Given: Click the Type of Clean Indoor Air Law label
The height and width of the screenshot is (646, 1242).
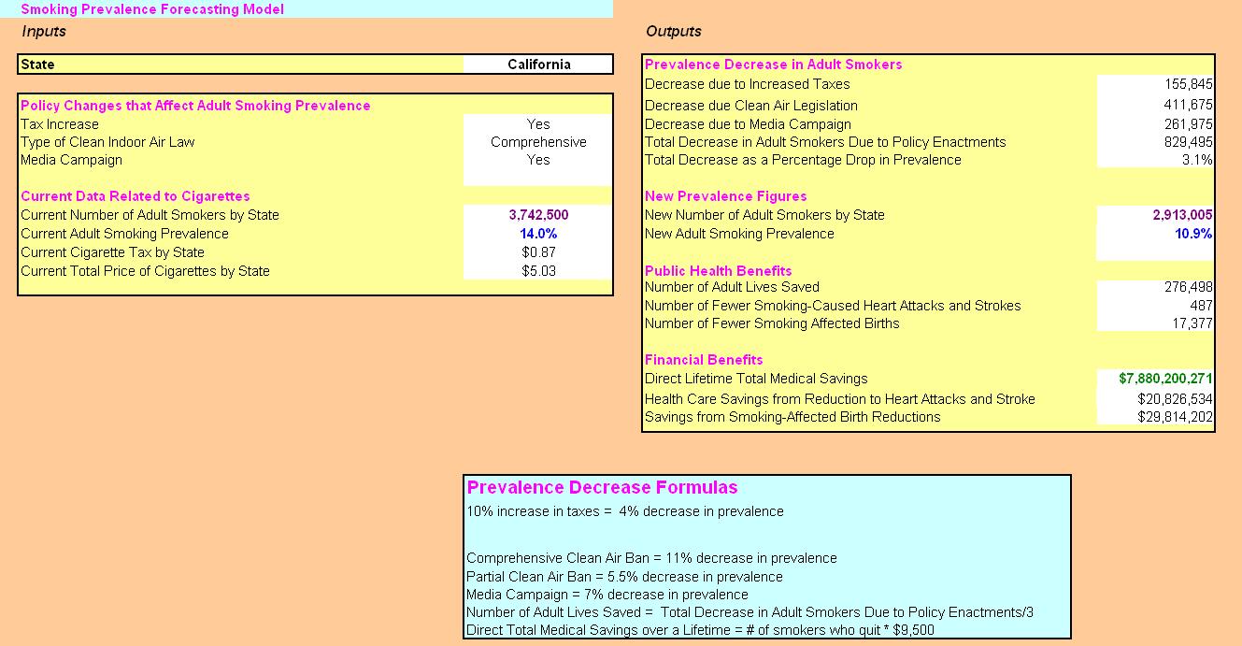Looking at the screenshot, I should tap(107, 142).
